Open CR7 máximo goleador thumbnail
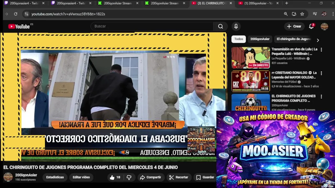This screenshot has height=188, width=335. tap(250, 81)
